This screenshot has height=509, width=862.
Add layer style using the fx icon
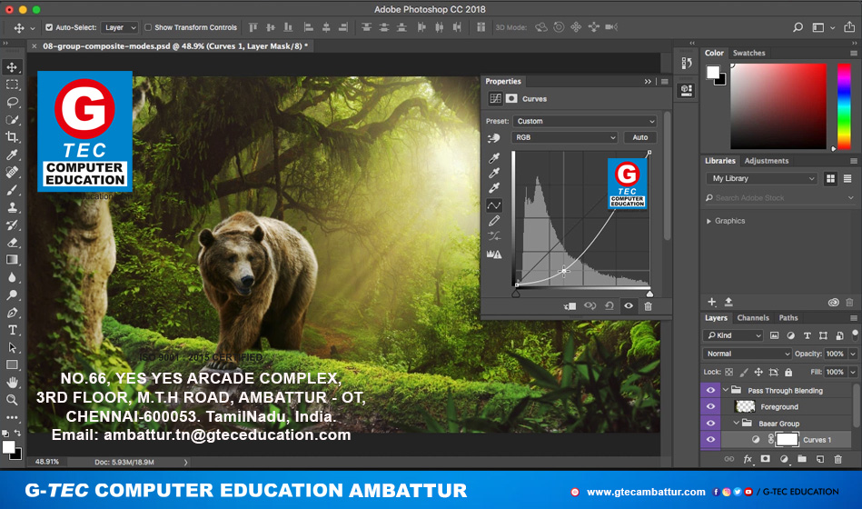coord(748,460)
